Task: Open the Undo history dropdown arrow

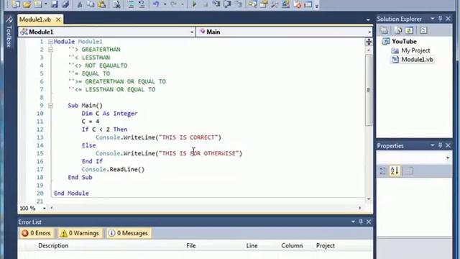Action: pos(165,4)
